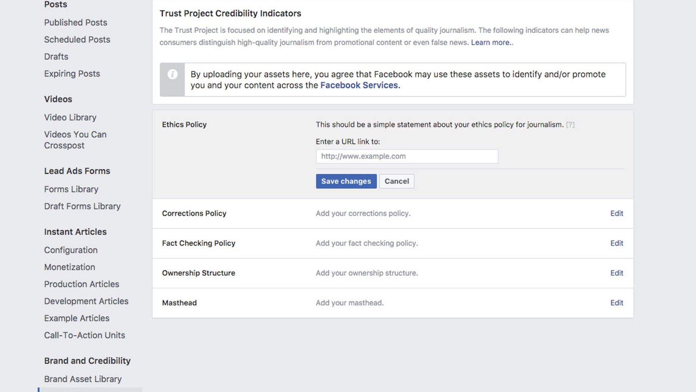Click the Instant Articles heading
Screen dimensions: 696x392
click(x=75, y=232)
